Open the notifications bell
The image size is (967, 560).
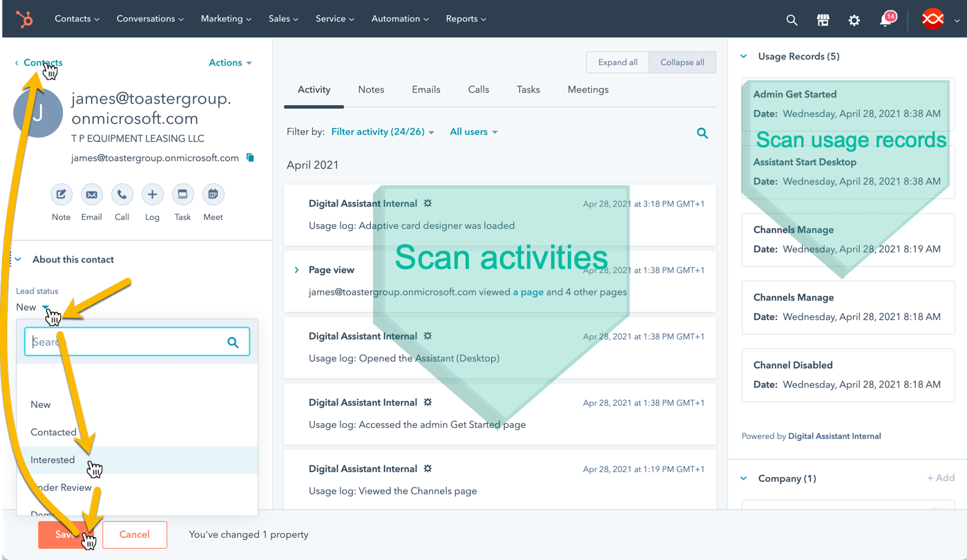coord(886,19)
